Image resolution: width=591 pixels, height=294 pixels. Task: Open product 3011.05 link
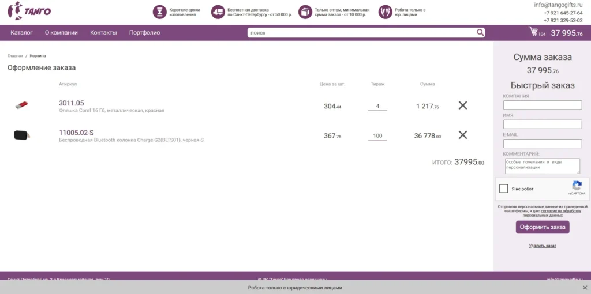click(x=71, y=103)
